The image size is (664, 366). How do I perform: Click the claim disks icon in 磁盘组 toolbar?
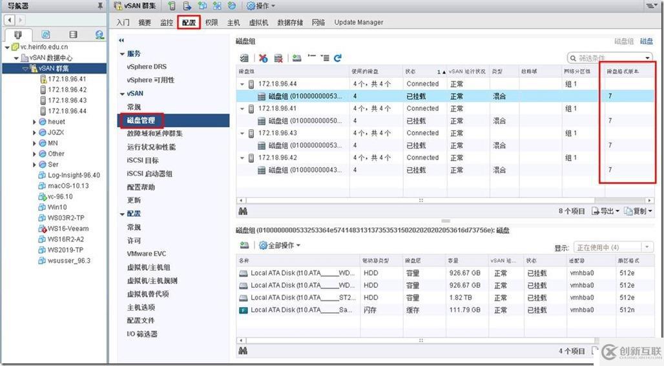[x=244, y=58]
